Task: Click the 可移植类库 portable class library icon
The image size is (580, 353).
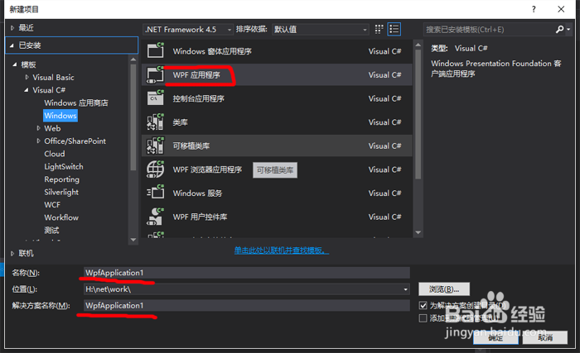Action: point(156,145)
